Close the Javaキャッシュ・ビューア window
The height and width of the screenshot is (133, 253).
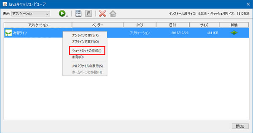coord(248,4)
